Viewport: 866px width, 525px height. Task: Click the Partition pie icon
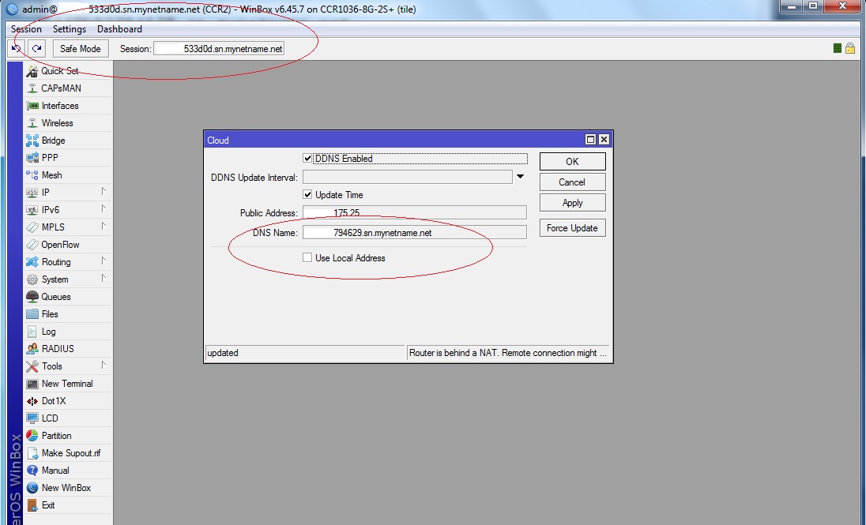coord(32,436)
